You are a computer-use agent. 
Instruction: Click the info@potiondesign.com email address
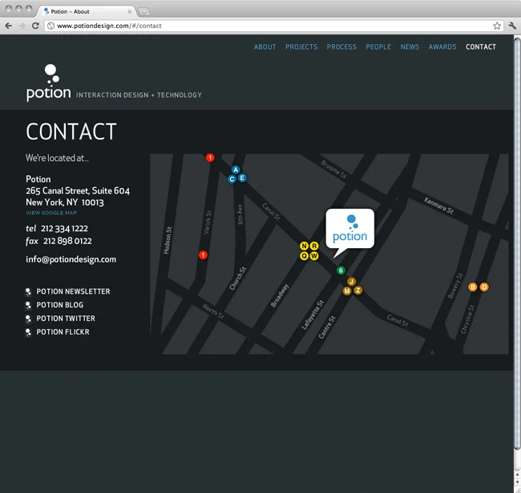71,259
